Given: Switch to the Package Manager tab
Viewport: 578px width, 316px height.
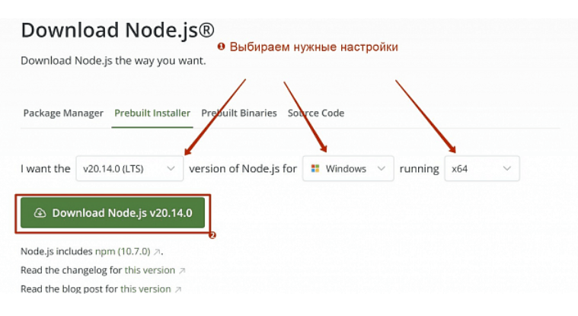Looking at the screenshot, I should (x=63, y=113).
